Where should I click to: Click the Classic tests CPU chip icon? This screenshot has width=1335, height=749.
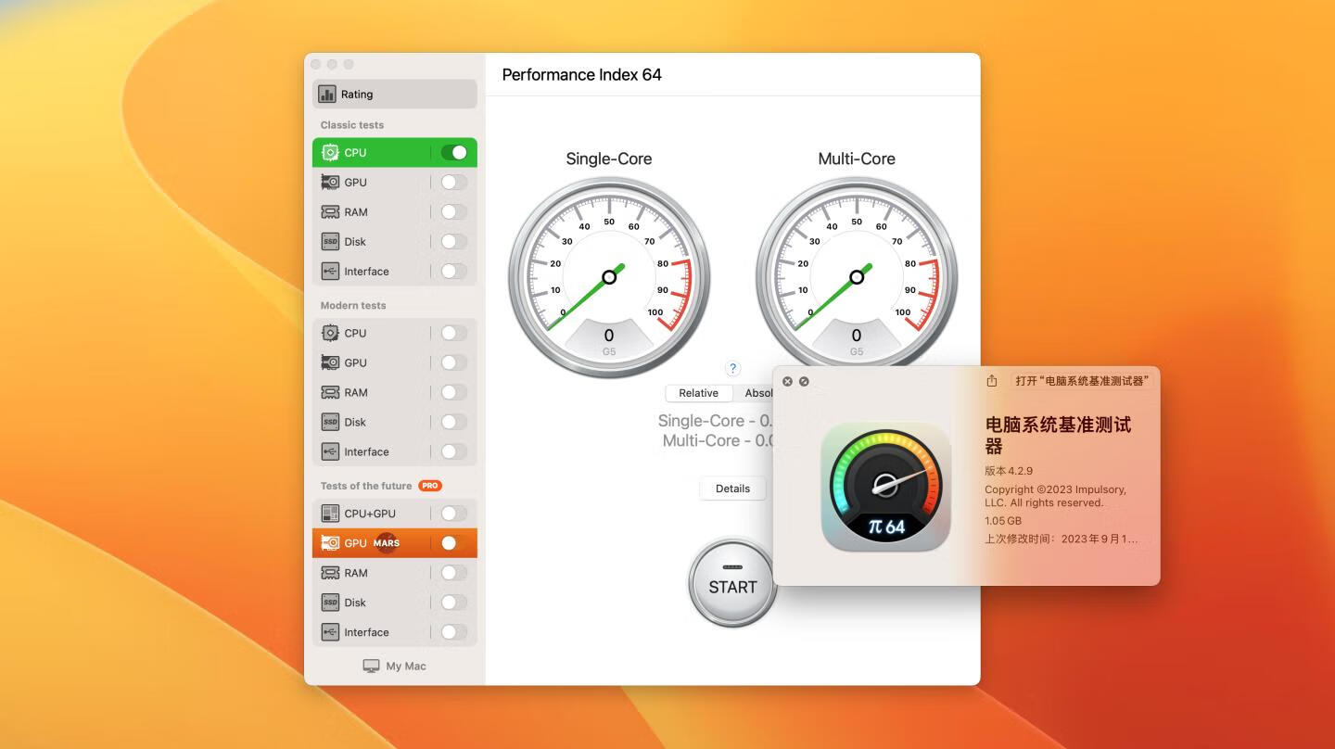tap(330, 152)
